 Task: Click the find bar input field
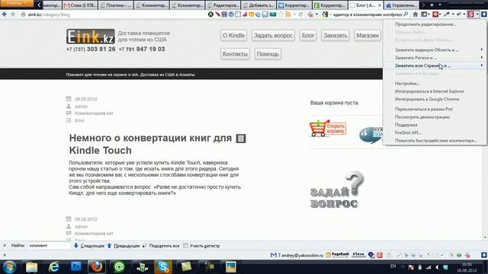click(x=49, y=245)
